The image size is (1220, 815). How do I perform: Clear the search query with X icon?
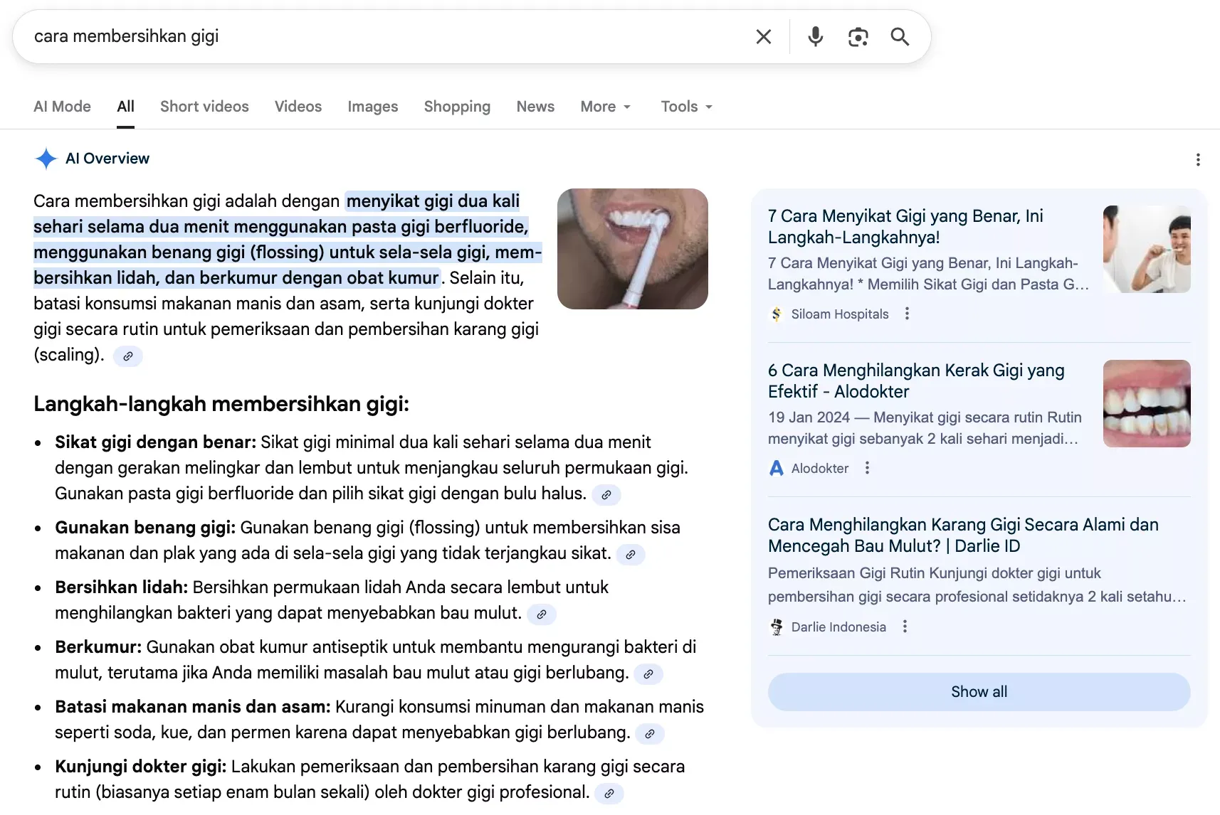pos(764,36)
